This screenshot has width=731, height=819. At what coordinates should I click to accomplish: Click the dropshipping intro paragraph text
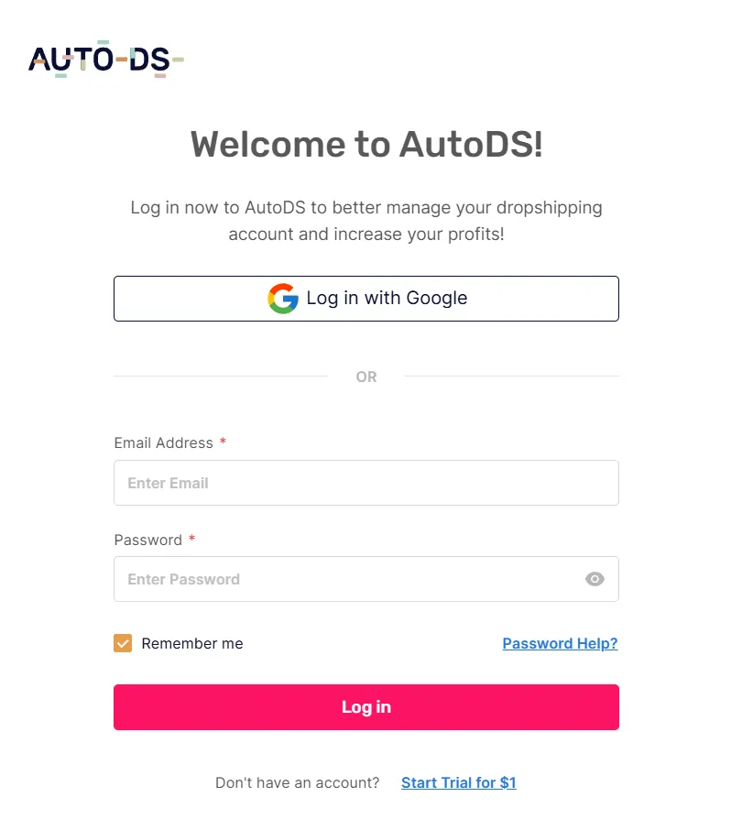click(366, 220)
